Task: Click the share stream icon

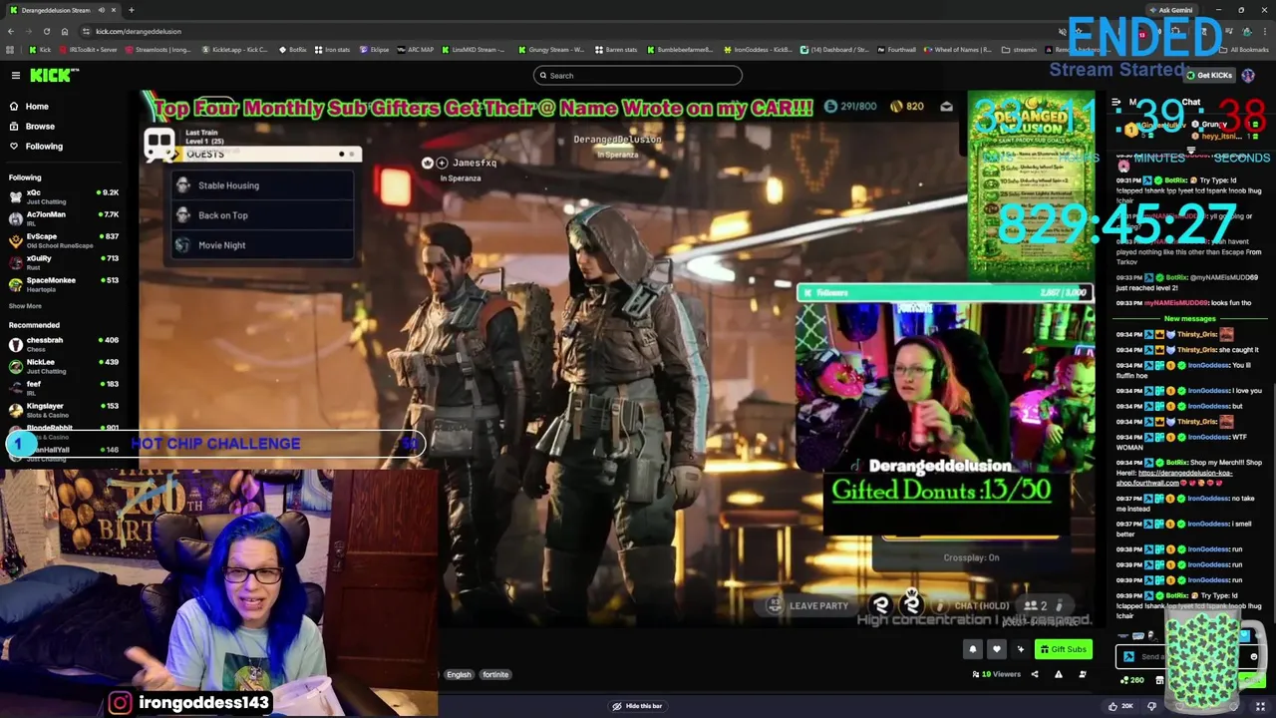Action: 1034,674
